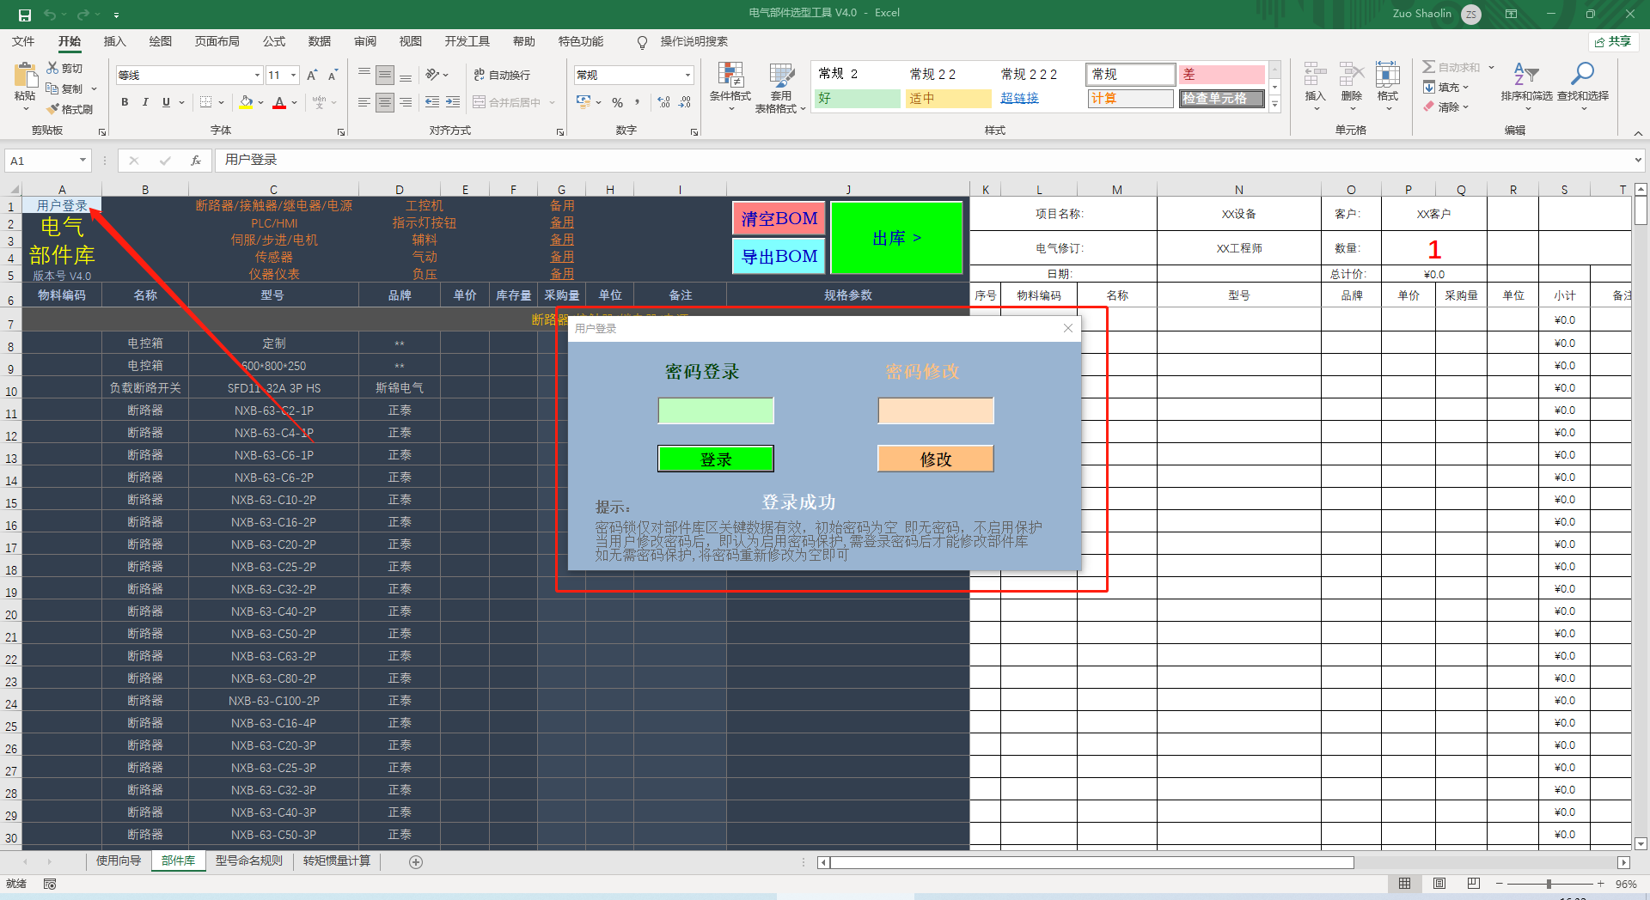Open the font name dropdown showing 等线
The width and height of the screenshot is (1650, 900).
click(x=257, y=76)
